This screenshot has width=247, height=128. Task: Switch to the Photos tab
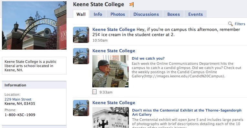point(118,14)
